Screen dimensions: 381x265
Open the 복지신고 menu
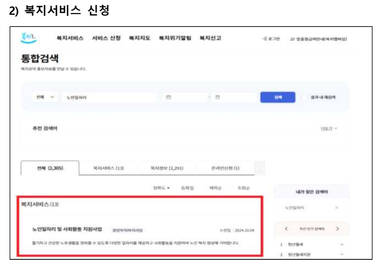(x=210, y=38)
